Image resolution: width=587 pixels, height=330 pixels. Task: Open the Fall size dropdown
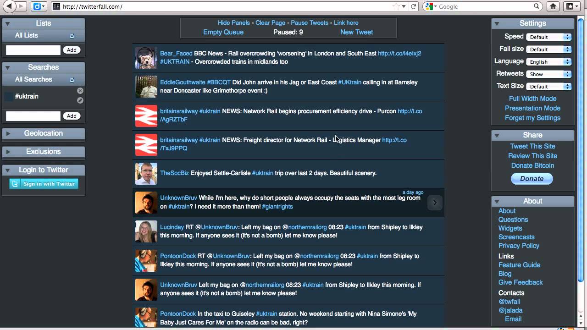pos(548,49)
